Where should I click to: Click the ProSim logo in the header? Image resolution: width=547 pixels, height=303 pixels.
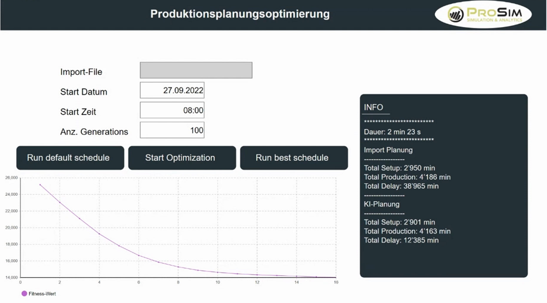click(x=483, y=15)
